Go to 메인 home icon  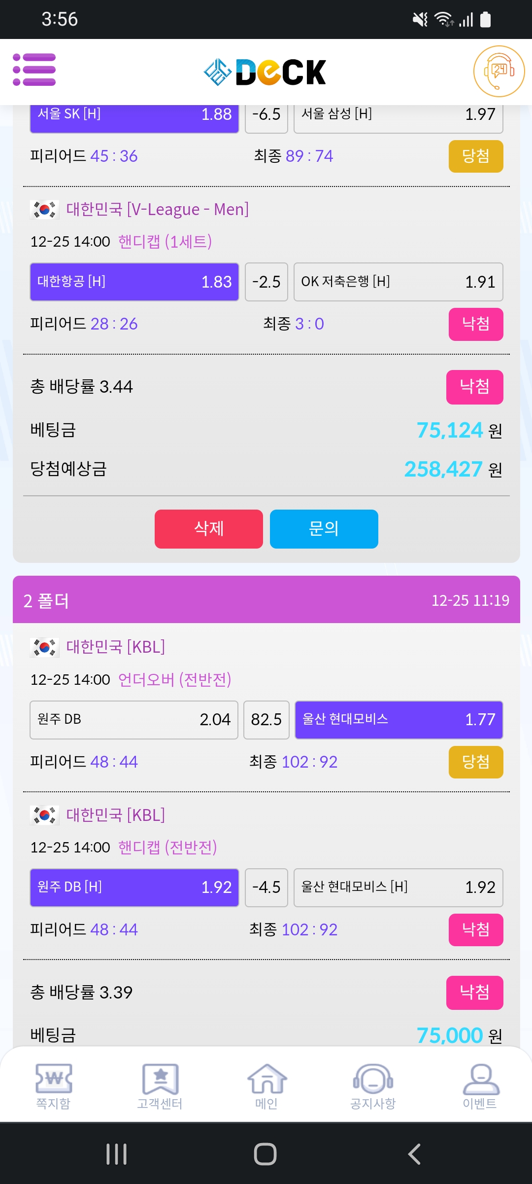pyautogui.click(x=266, y=1085)
